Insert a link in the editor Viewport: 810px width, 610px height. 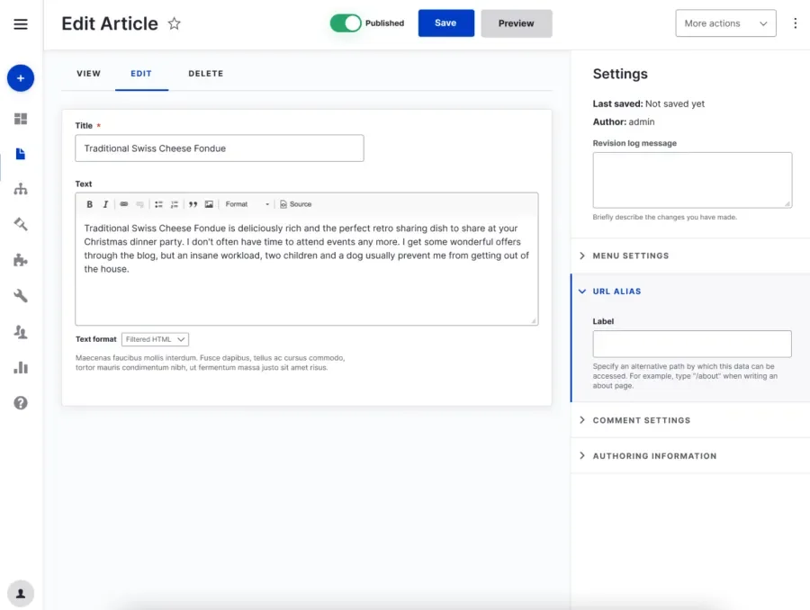coord(124,204)
